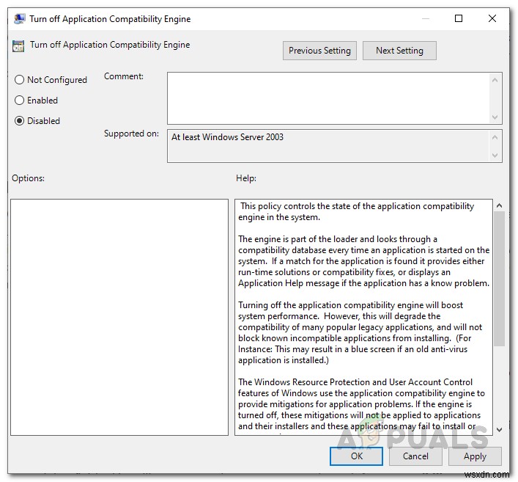518x482 pixels.
Task: Close the policy dialog window
Action: [x=492, y=18]
